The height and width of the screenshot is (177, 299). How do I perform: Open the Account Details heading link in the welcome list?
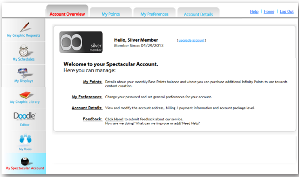(x=87, y=108)
